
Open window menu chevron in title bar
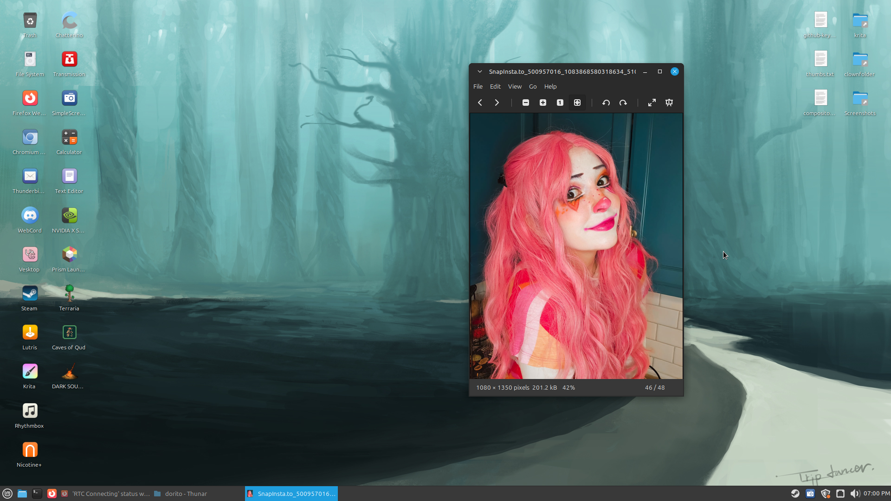click(480, 71)
